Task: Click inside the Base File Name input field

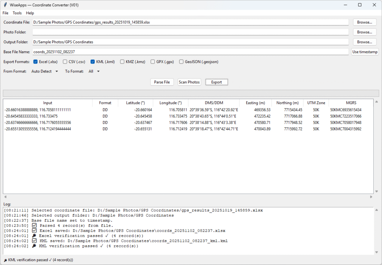Action: click(x=149, y=52)
